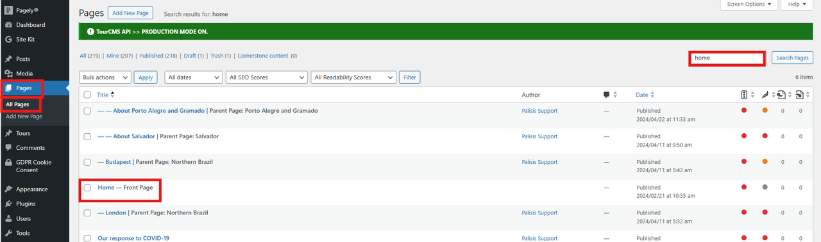Open the Home page title link
Viewport: 821px width, 242px height.
click(106, 188)
